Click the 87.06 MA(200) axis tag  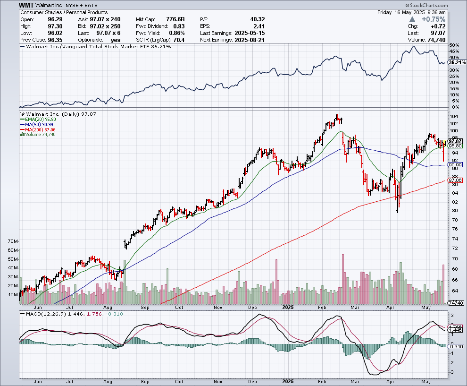click(455, 180)
